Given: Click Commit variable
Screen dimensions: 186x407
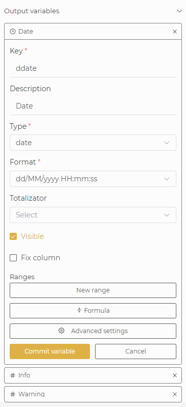Looking at the screenshot, I should click(x=50, y=351).
